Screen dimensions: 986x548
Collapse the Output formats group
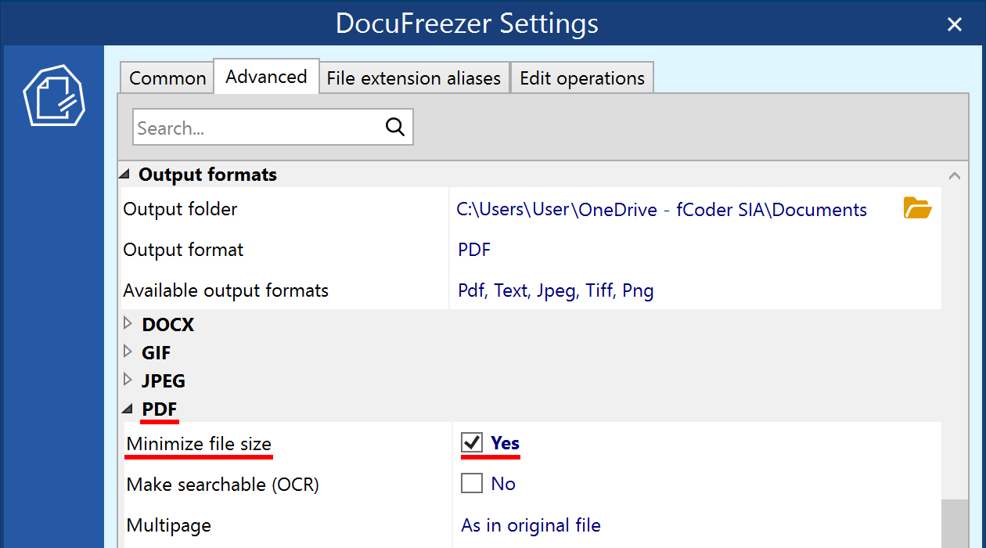click(126, 174)
